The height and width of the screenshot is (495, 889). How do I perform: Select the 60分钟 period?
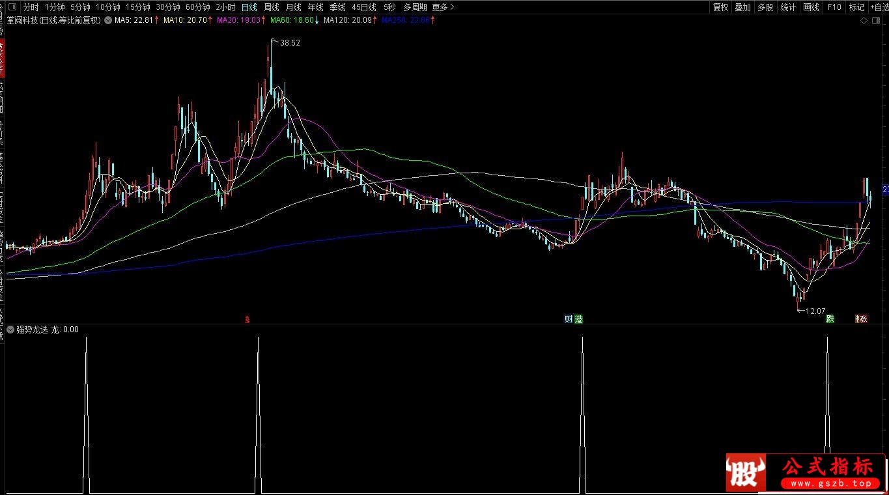click(x=197, y=7)
